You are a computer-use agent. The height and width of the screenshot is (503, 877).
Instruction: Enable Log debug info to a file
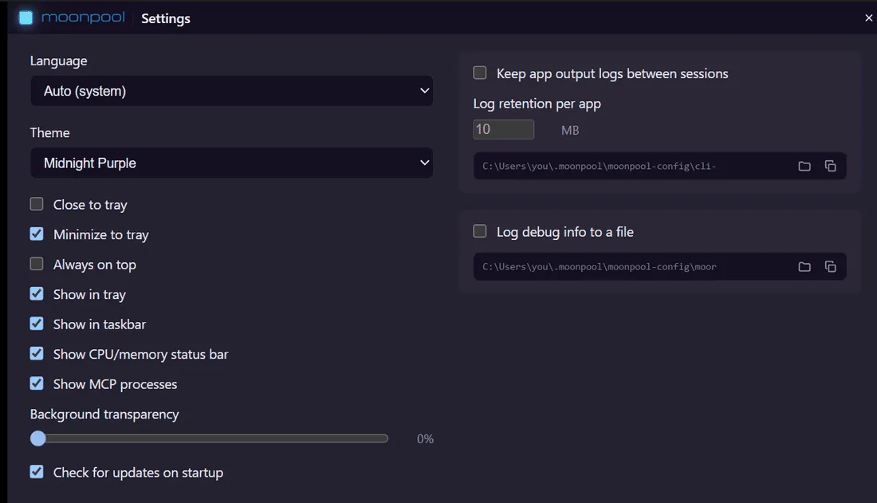(x=480, y=232)
